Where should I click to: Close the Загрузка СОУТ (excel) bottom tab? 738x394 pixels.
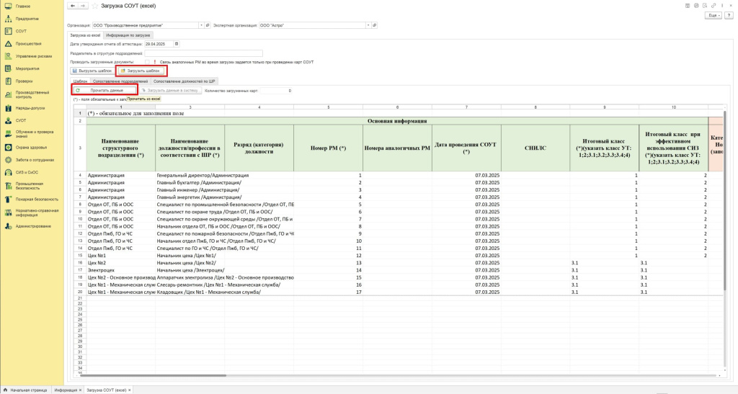pos(130,390)
